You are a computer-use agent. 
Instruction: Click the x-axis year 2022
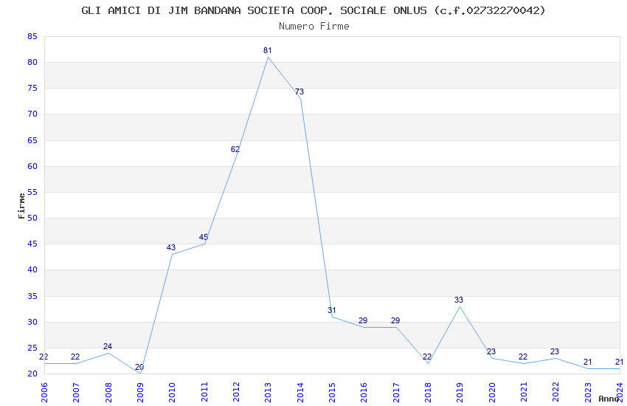[556, 392]
